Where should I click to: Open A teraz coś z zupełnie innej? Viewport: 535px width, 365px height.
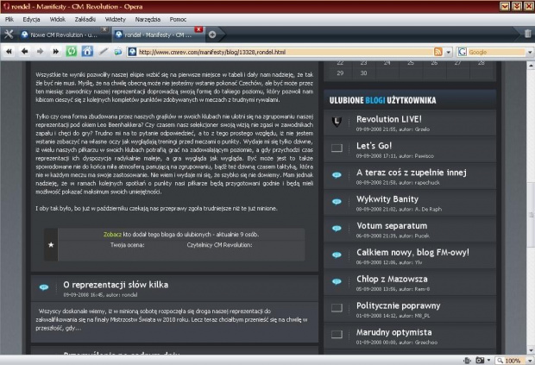pos(411,173)
